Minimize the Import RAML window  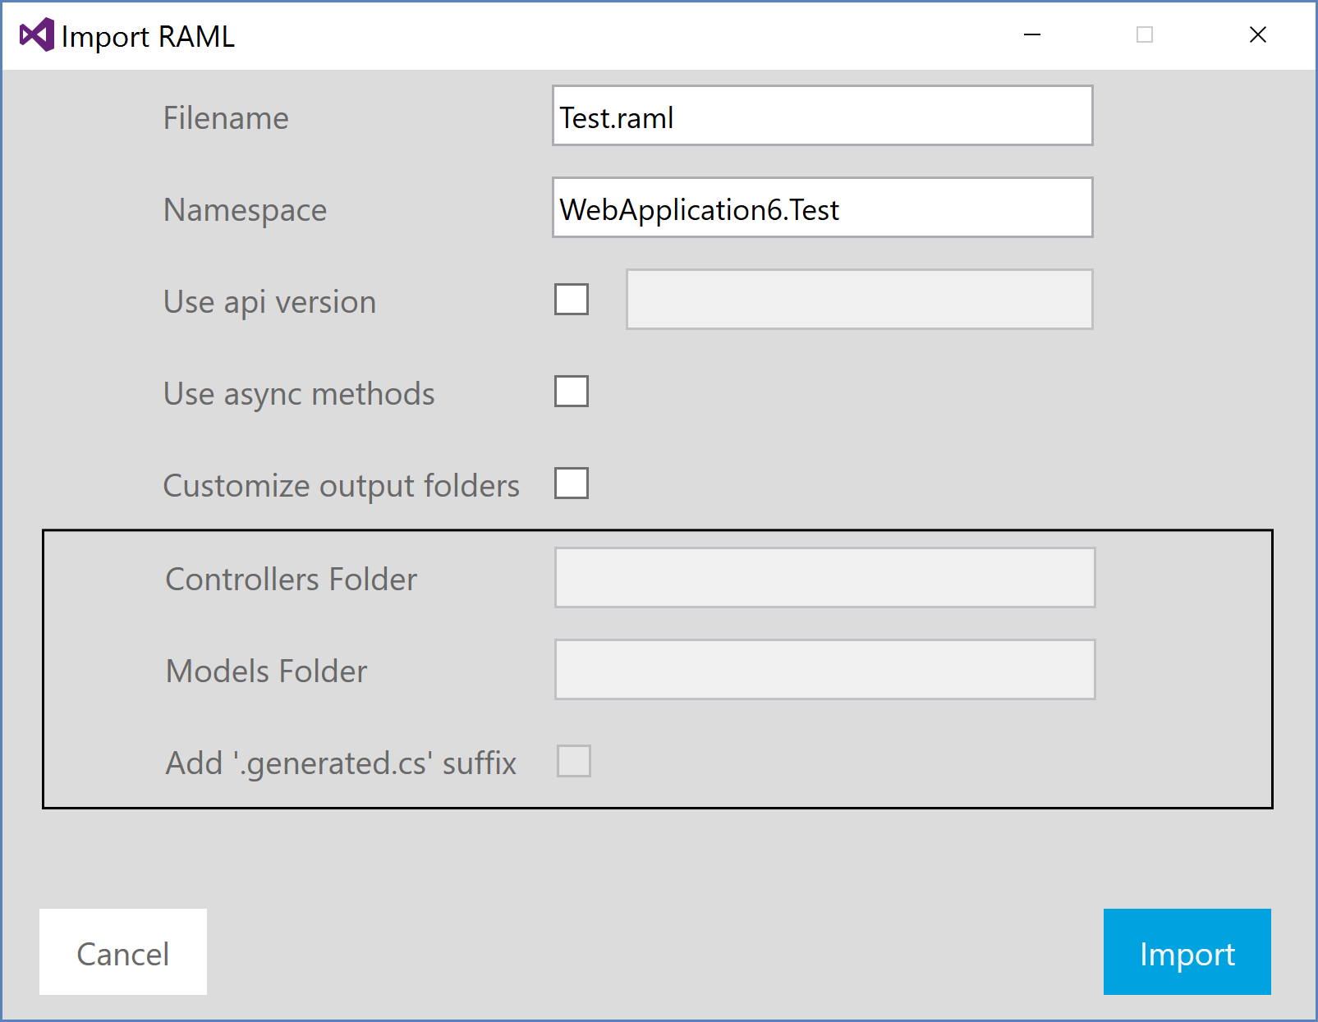pos(1032,35)
